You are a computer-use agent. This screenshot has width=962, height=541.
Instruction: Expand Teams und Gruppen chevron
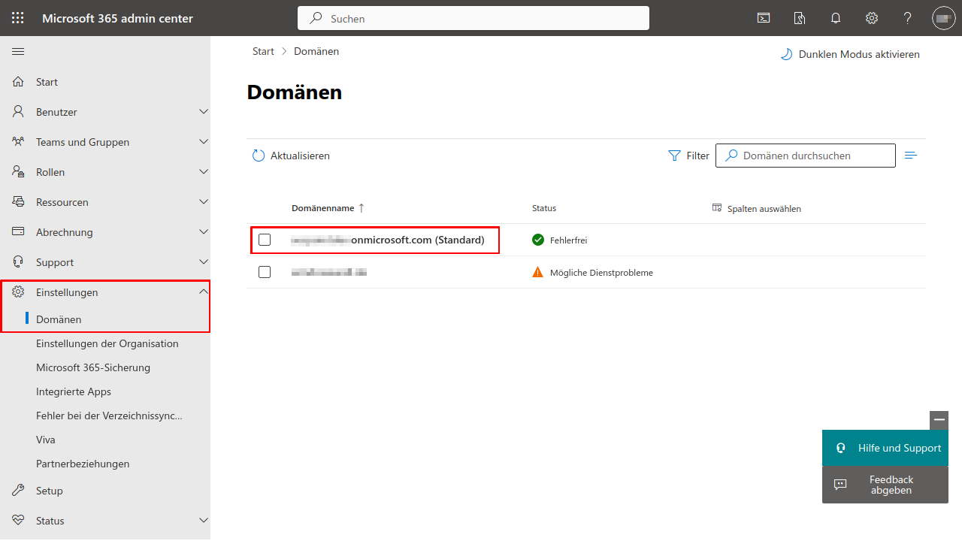click(x=203, y=142)
